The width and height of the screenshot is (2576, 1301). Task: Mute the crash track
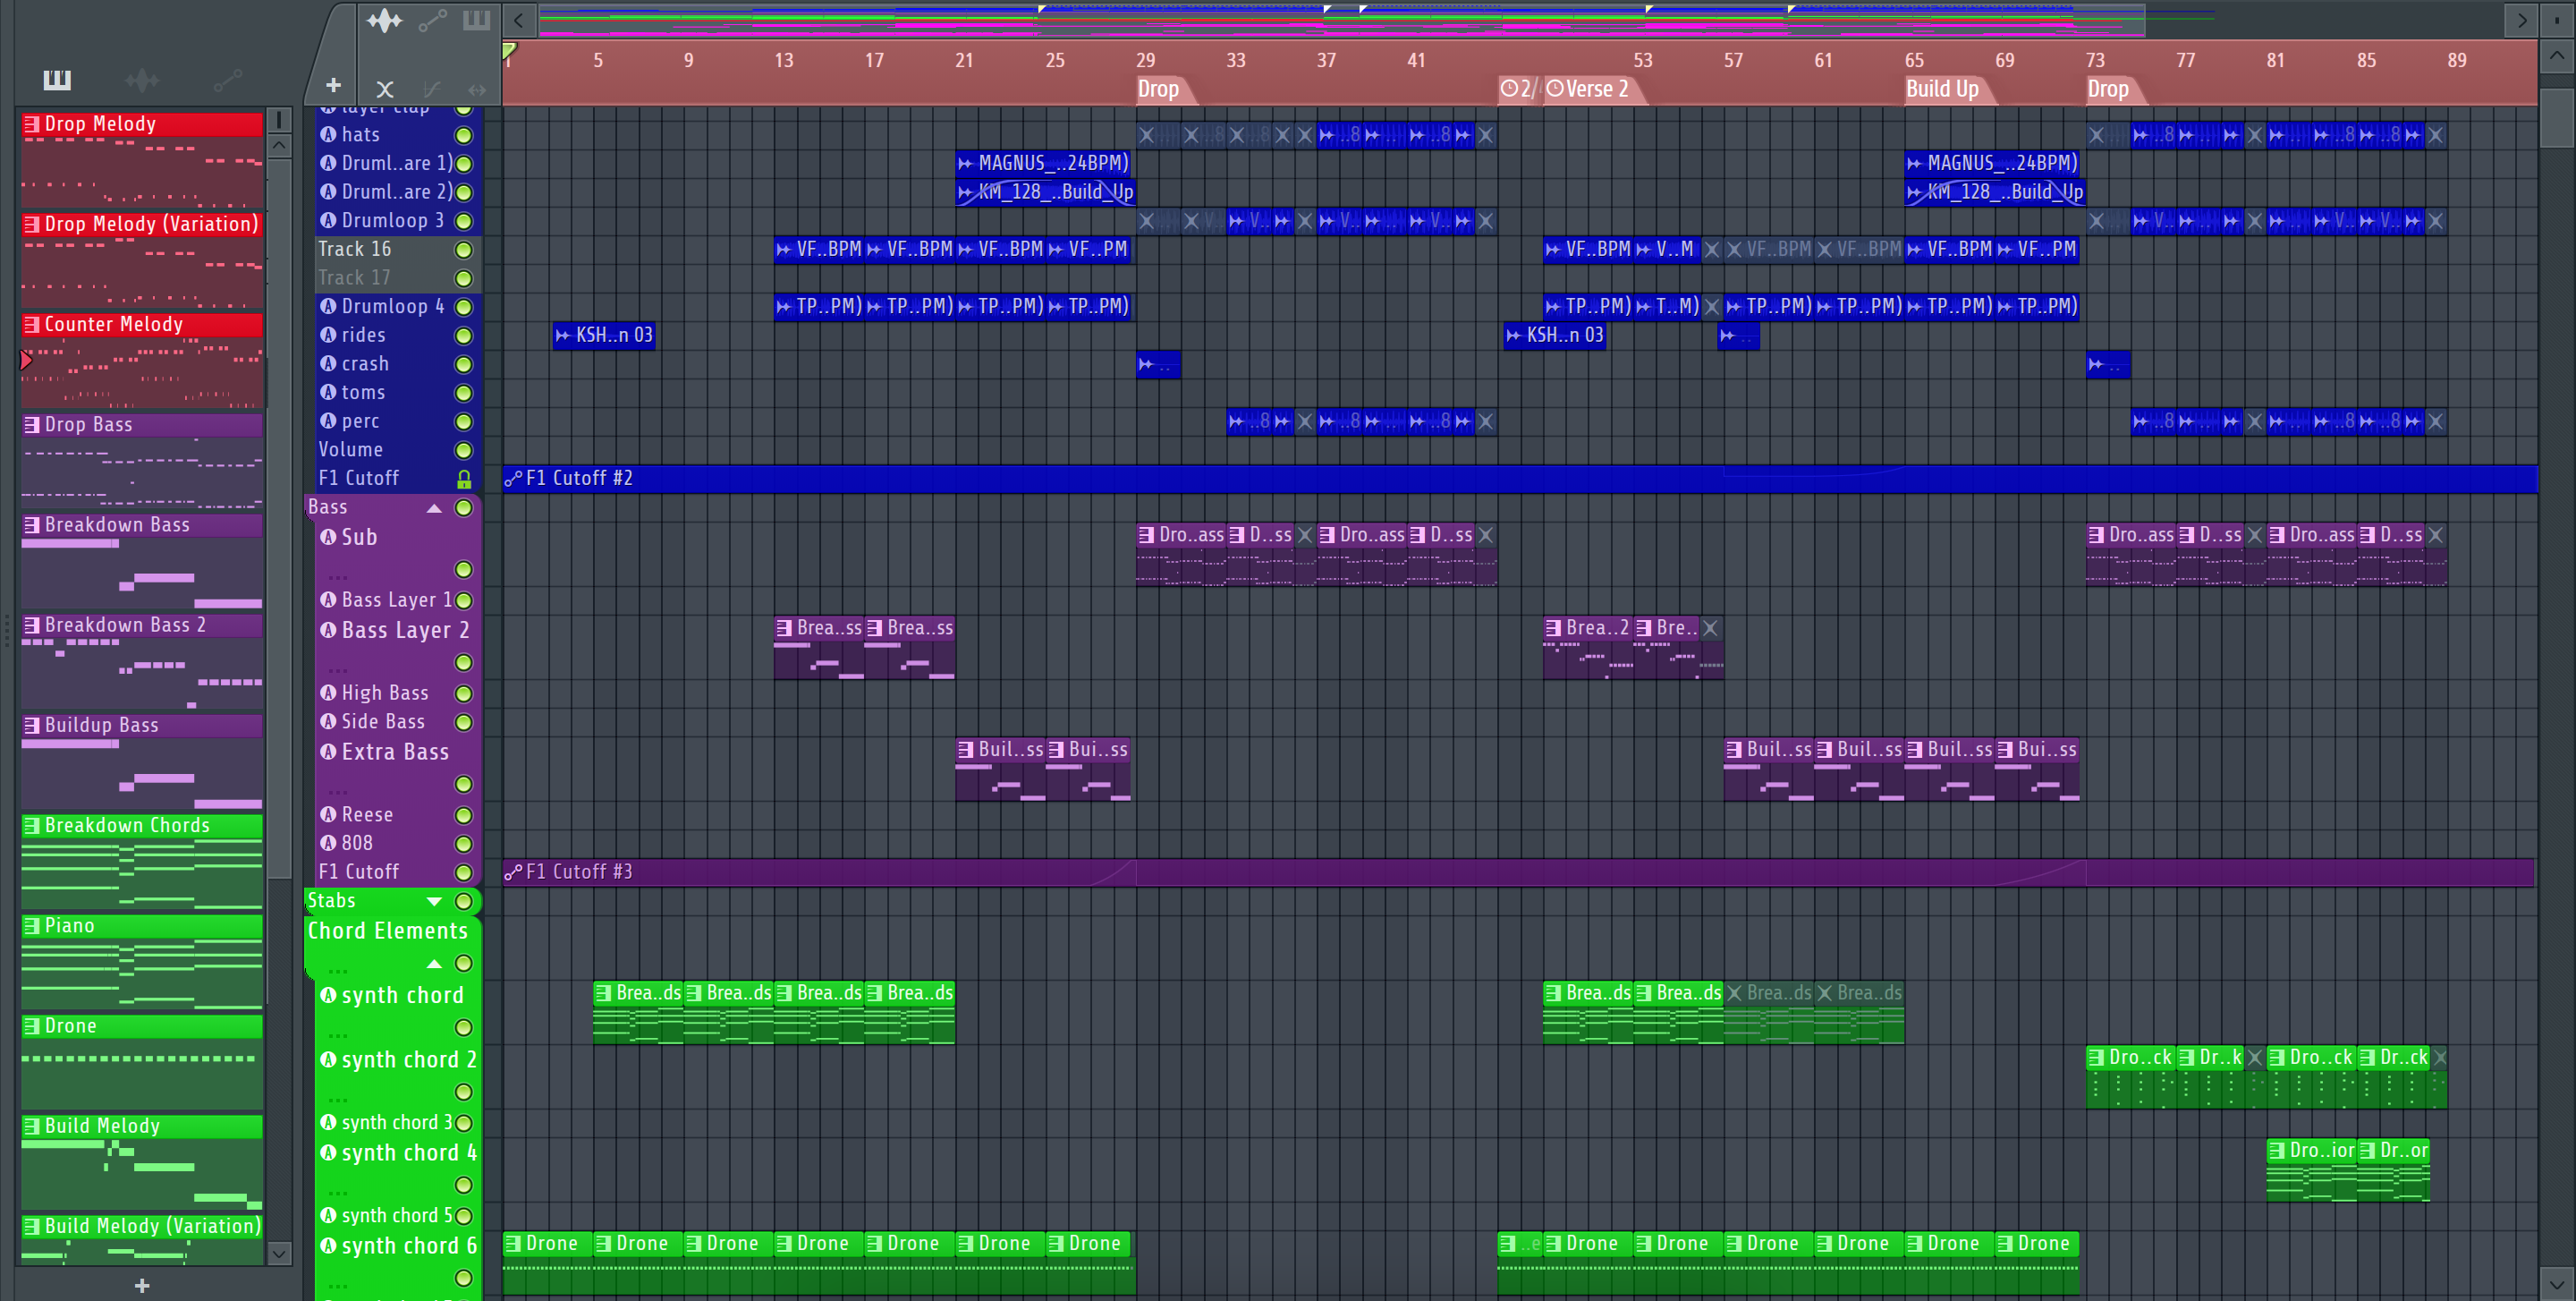pos(464,365)
